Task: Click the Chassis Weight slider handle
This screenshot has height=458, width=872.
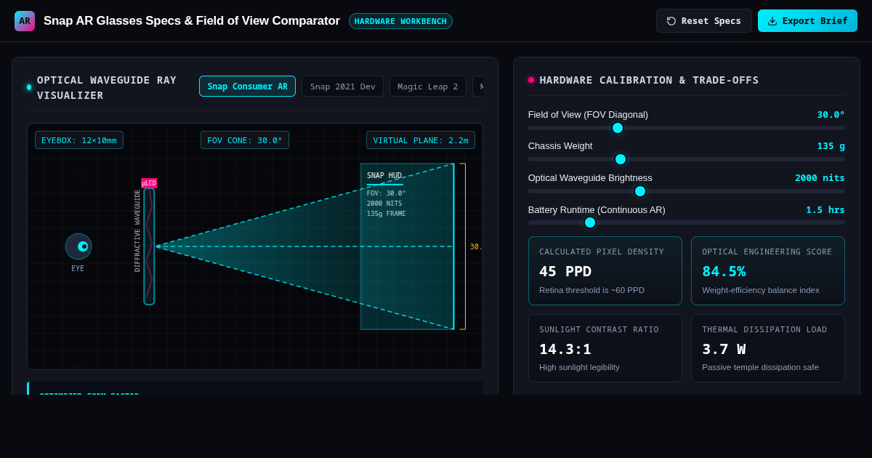Action: pos(621,159)
